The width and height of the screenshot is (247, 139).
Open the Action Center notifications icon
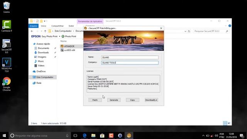pyautogui.click(x=242, y=136)
